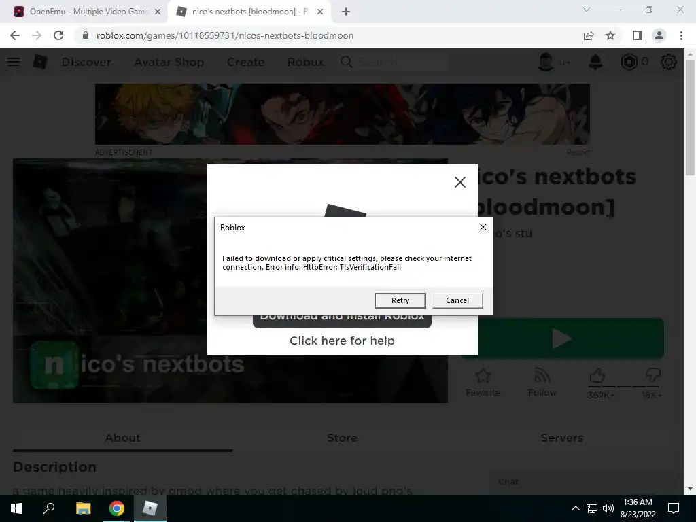Open the Chrome three-dot menu
The width and height of the screenshot is (696, 522).
coord(681,35)
